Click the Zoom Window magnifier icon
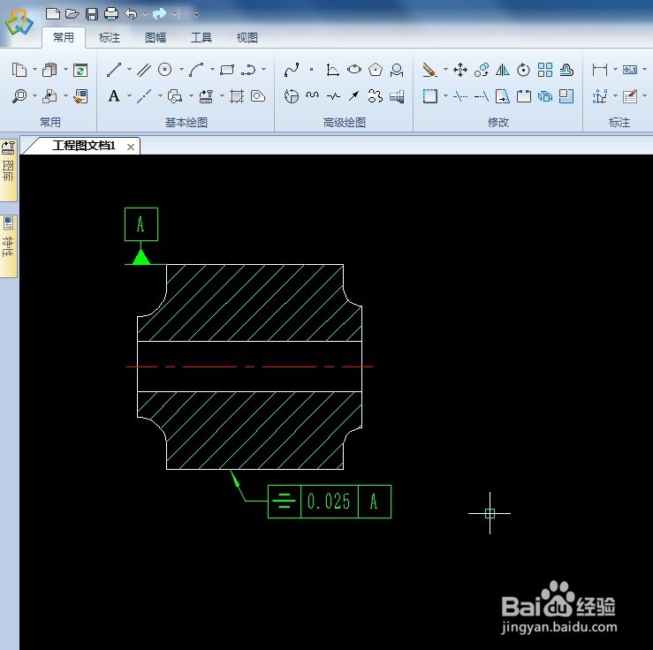This screenshot has width=653, height=650. [19, 96]
